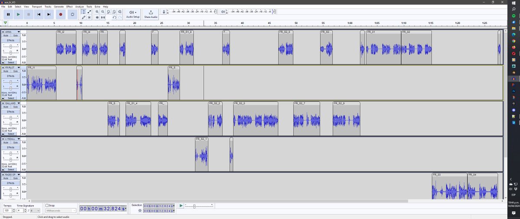Close the ANNA track with X

(x=3, y=32)
